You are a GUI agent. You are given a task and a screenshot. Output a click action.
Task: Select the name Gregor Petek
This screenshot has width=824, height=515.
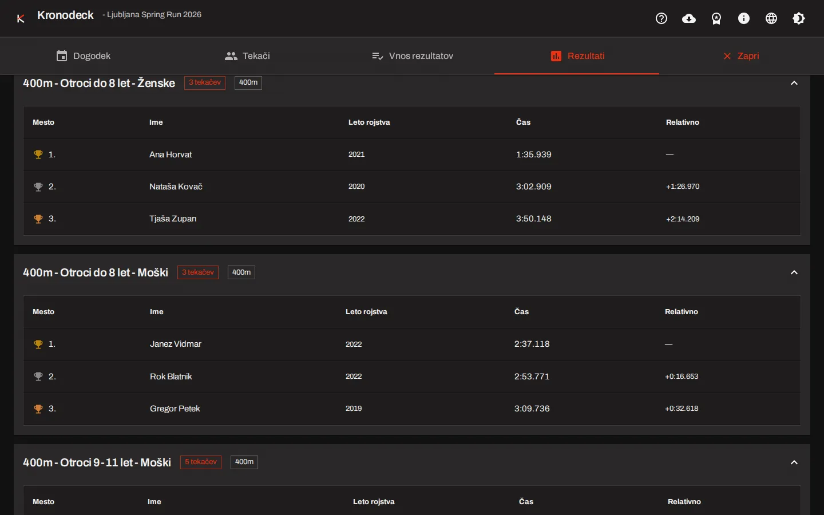click(175, 409)
